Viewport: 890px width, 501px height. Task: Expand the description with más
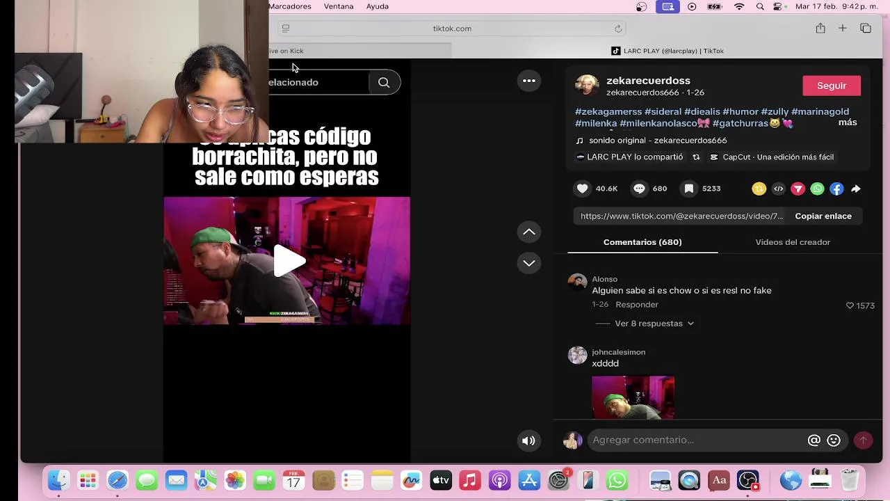click(848, 122)
